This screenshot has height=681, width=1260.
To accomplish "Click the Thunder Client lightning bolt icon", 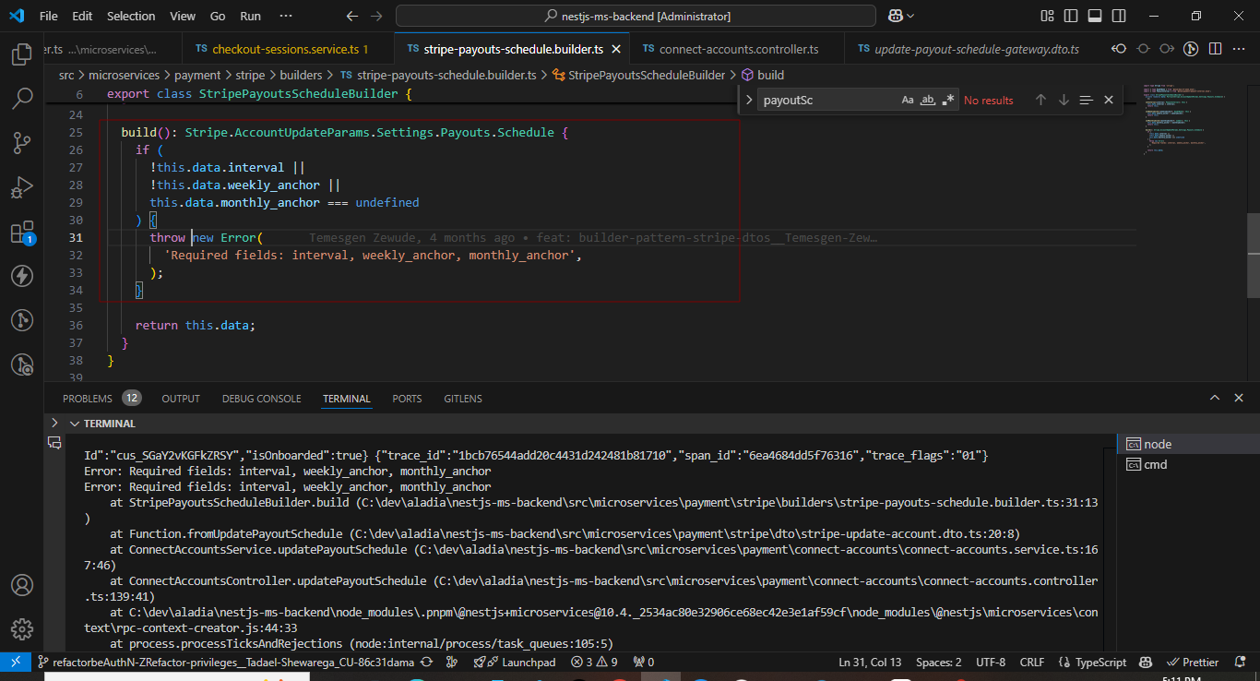I will (21, 276).
